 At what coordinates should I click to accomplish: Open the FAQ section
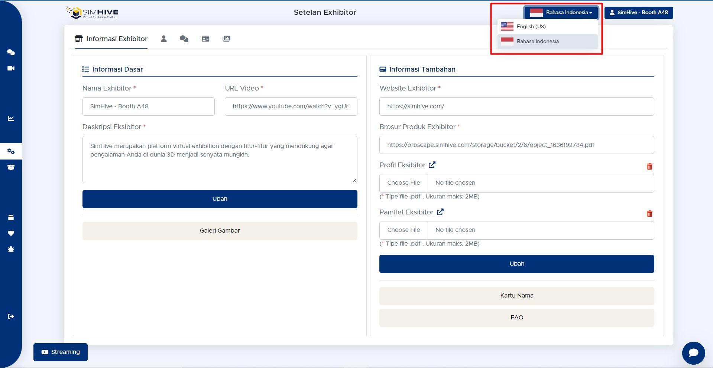pyautogui.click(x=517, y=318)
